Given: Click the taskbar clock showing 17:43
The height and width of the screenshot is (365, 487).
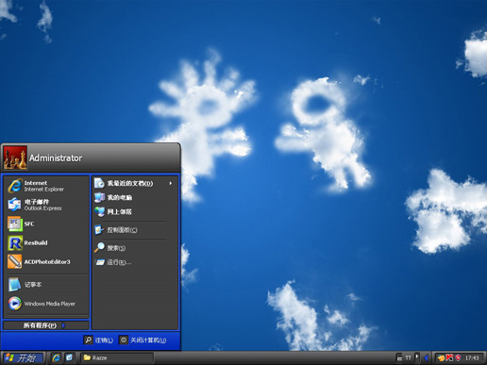Looking at the screenshot, I should (472, 357).
